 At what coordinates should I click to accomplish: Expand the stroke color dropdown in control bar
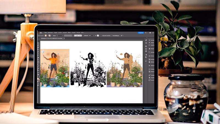52,36
